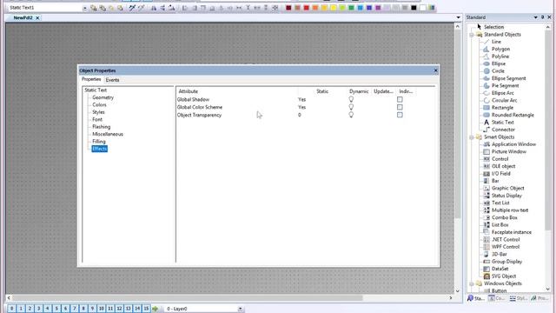Select the Polyline drawing object
Screen dimensions: 556x313
point(500,57)
